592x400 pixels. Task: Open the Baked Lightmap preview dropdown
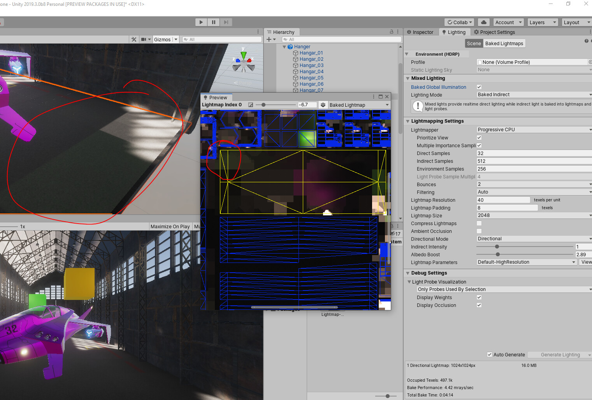pyautogui.click(x=358, y=104)
